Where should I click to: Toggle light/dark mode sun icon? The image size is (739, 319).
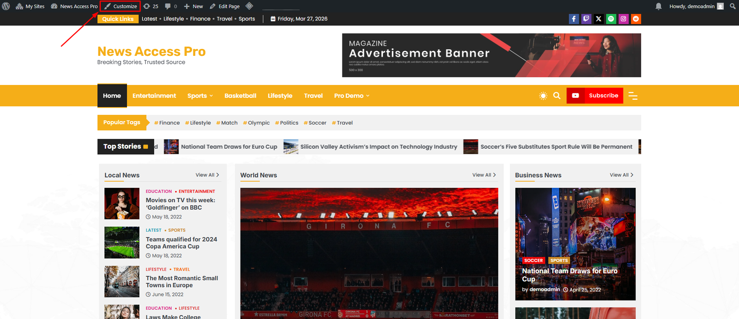point(543,96)
